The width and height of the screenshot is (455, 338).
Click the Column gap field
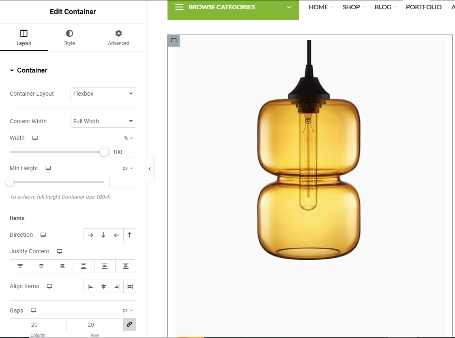38,325
